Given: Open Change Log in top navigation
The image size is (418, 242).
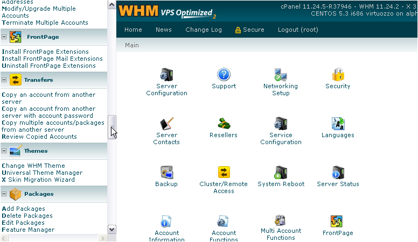Looking at the screenshot, I should point(204,30).
